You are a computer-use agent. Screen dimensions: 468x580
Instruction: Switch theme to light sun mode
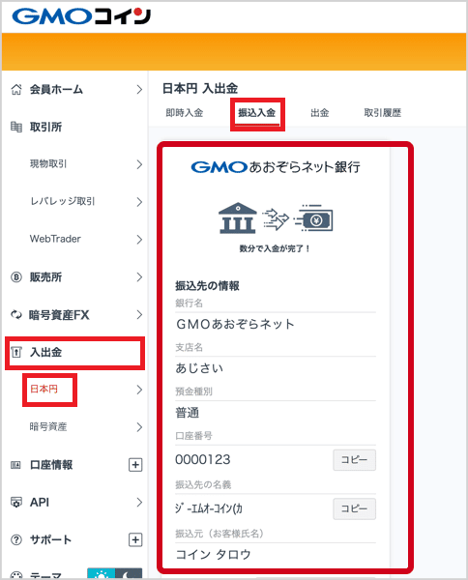coord(101,573)
